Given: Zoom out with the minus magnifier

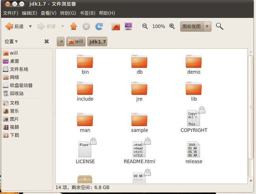Looking at the screenshot, I should pyautogui.click(x=145, y=26).
